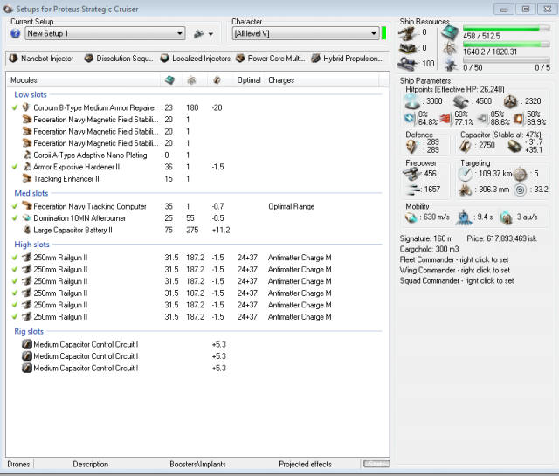Sort by the Optimal column header
This screenshot has width=559, height=476.
pyautogui.click(x=248, y=80)
